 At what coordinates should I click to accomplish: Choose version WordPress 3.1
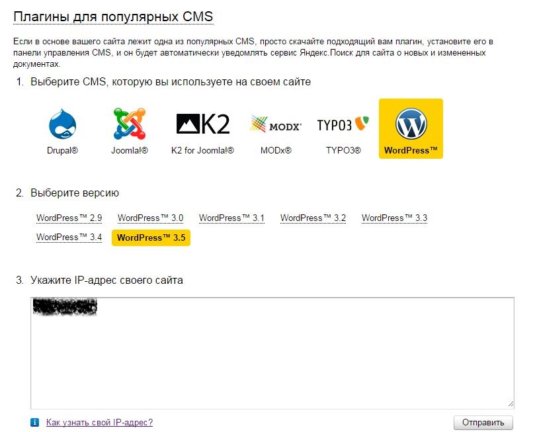(x=231, y=218)
